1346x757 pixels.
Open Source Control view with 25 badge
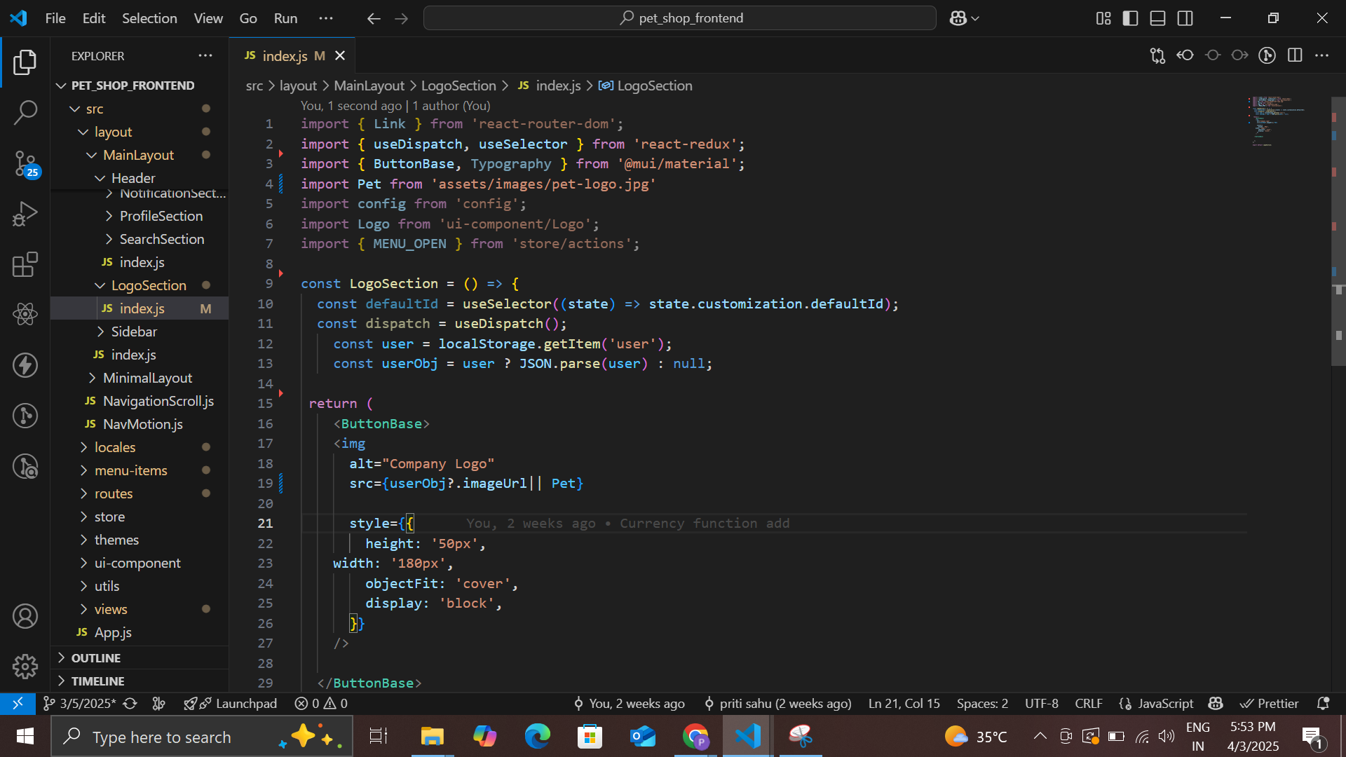tap(25, 163)
